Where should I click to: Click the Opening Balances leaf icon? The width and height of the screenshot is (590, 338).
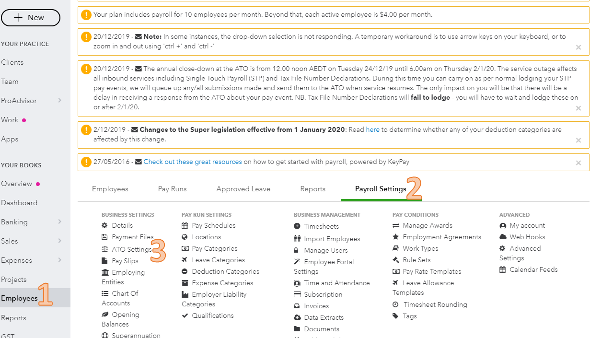tap(105, 315)
